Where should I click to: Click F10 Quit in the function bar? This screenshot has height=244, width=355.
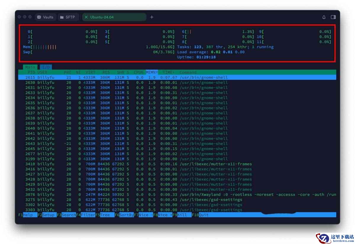(200, 215)
